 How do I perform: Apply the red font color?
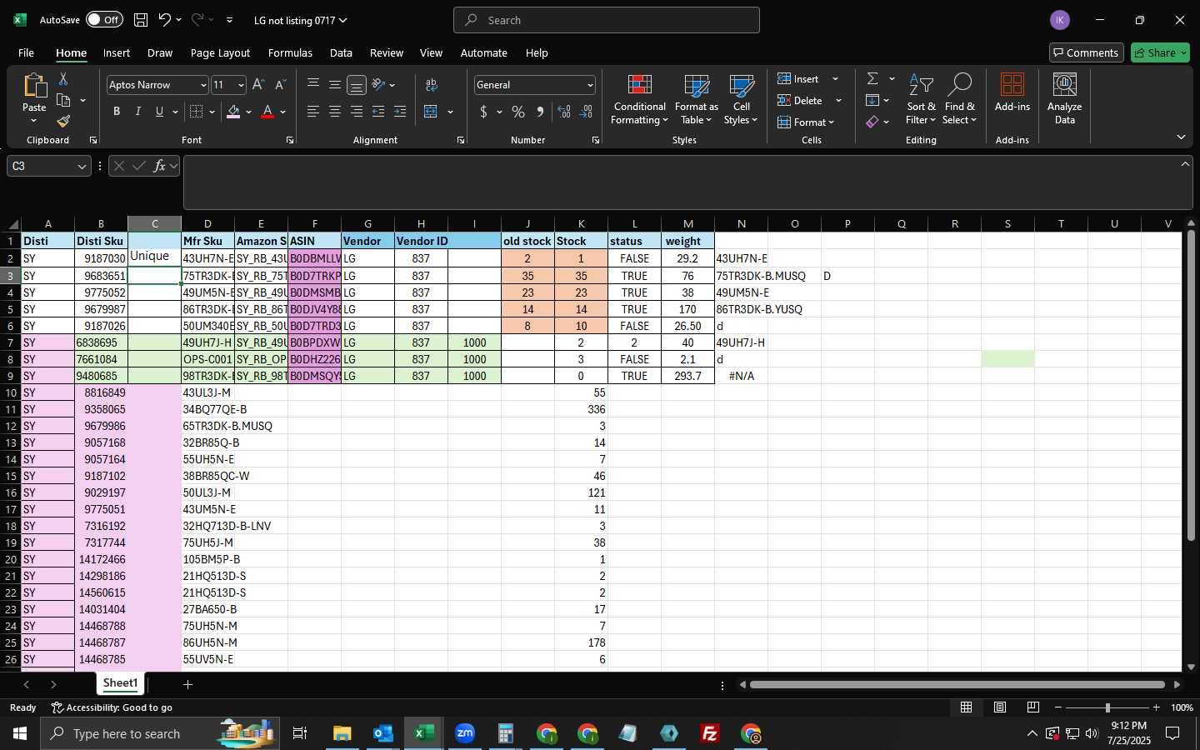click(x=267, y=112)
